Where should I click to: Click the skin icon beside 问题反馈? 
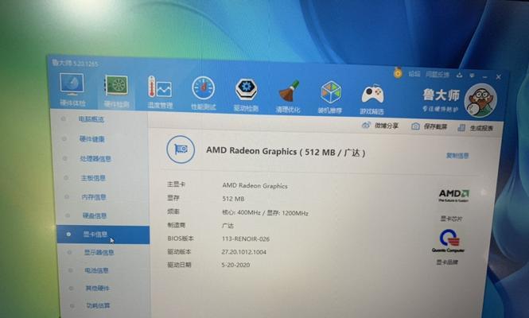click(459, 75)
